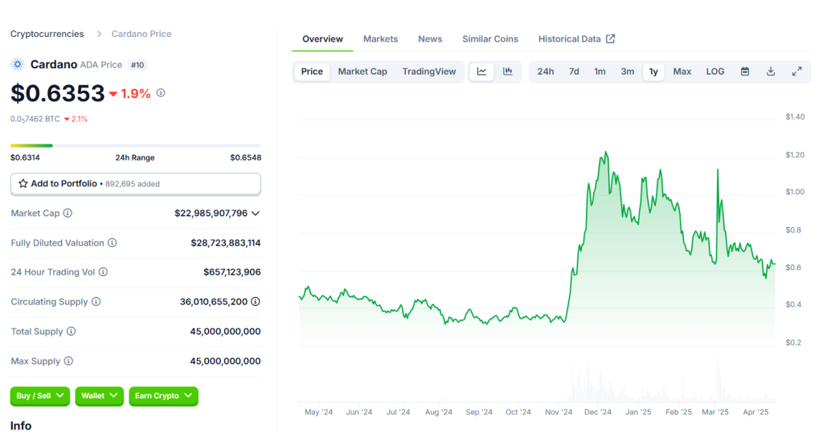Switch chart to Price mode

coord(312,71)
